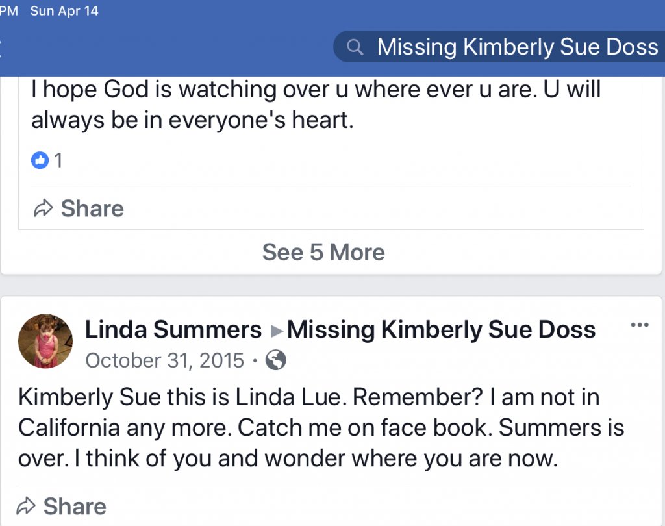Tap the PM time in status bar
The height and width of the screenshot is (526, 665).
click(x=9, y=11)
